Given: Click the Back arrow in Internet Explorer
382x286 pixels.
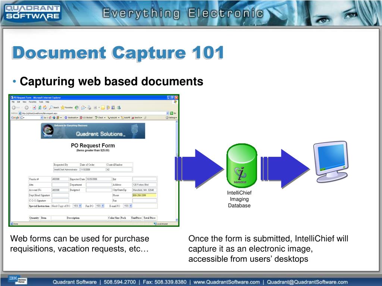Looking at the screenshot, I should click(x=14, y=108).
